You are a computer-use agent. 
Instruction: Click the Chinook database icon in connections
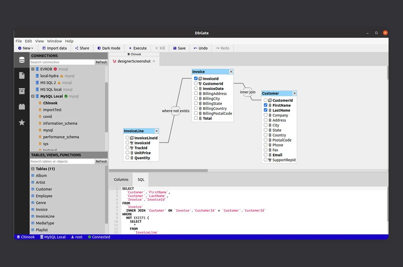(40, 103)
